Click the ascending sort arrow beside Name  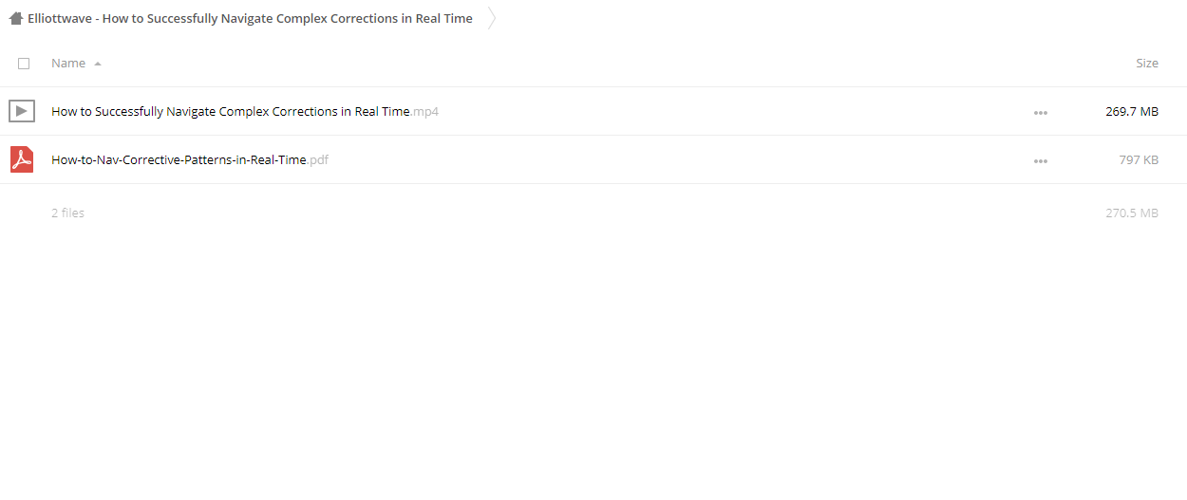click(x=98, y=64)
